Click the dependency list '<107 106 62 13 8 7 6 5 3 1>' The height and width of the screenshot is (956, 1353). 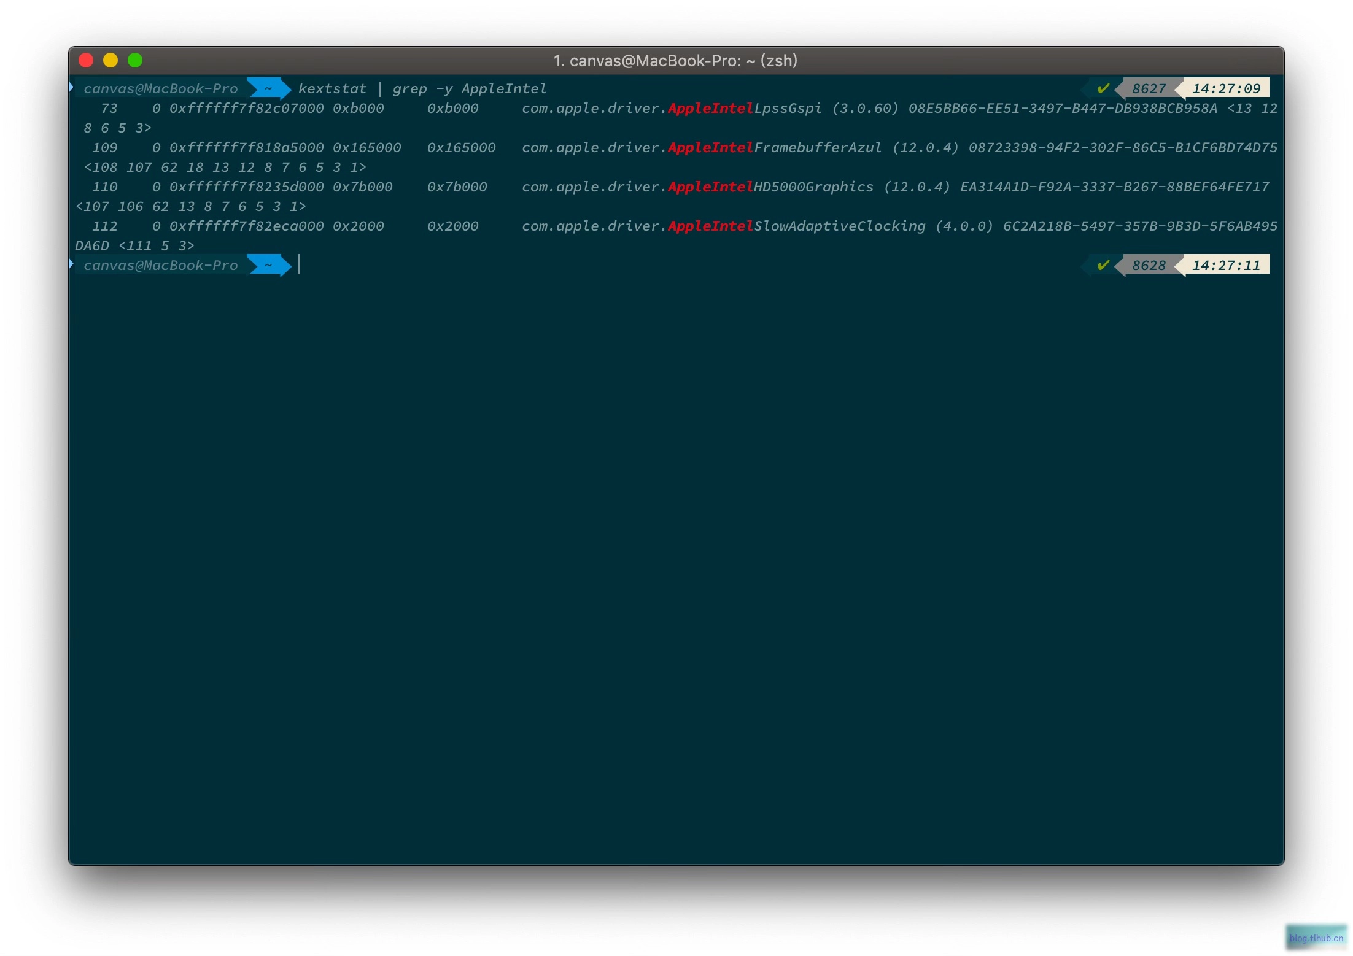(x=190, y=207)
